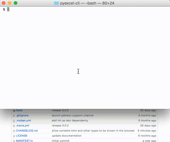The height and width of the screenshot is (142, 170).
Task: Open the LICENSE file link
Action: 22,136
